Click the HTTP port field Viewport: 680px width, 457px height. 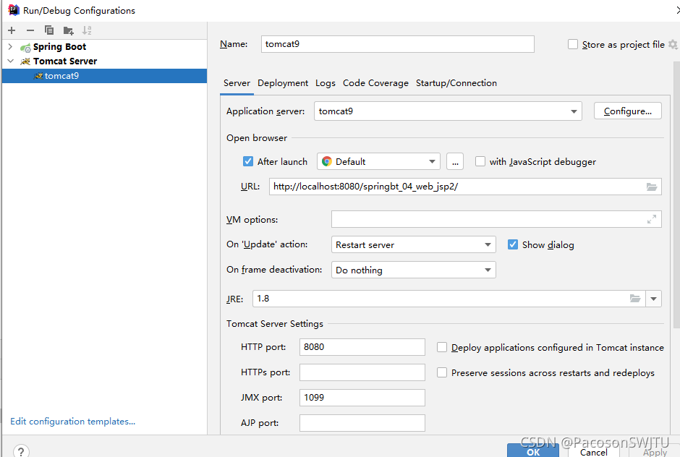click(362, 347)
